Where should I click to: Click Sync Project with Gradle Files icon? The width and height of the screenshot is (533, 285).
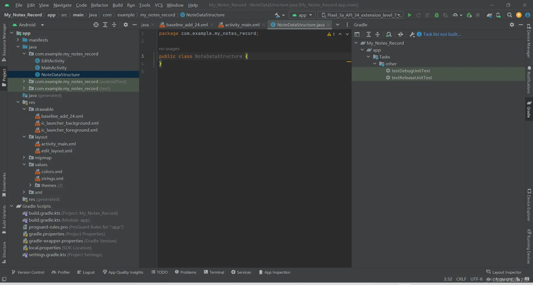point(489,15)
